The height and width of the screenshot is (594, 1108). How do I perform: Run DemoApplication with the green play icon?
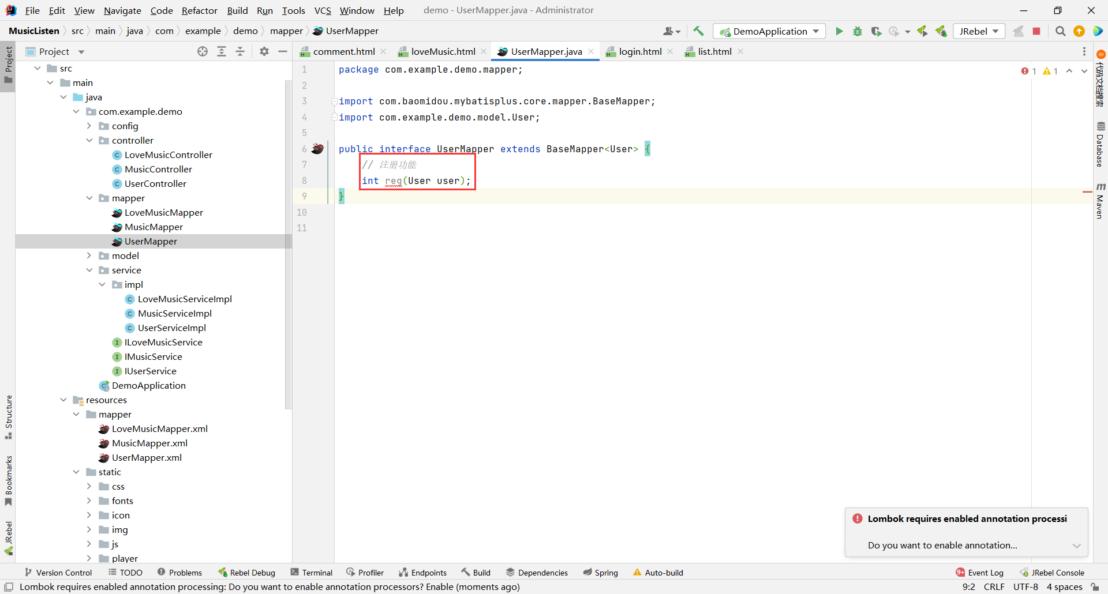click(839, 31)
